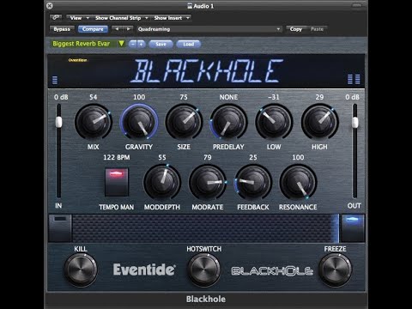
Task: Click the input level meter in display
Action: (55, 80)
